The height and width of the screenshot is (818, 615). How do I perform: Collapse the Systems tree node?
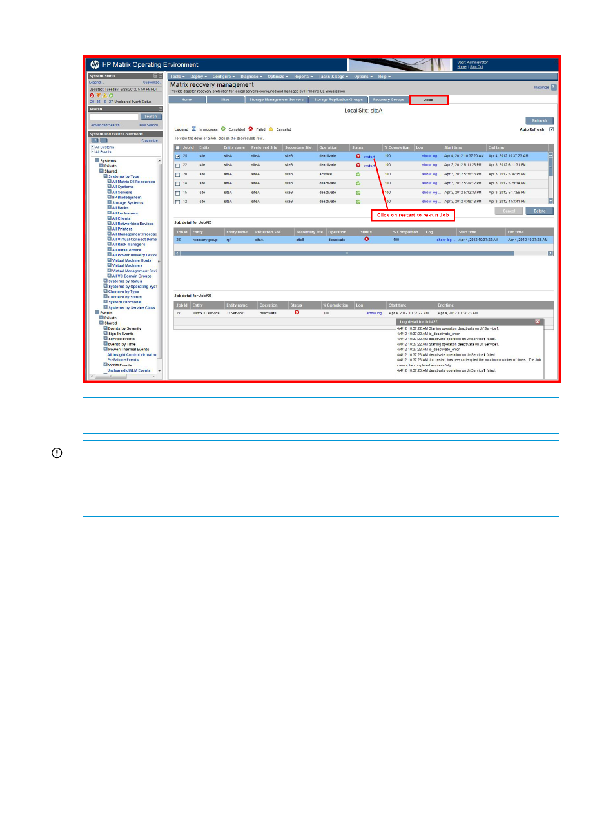[x=97, y=160]
